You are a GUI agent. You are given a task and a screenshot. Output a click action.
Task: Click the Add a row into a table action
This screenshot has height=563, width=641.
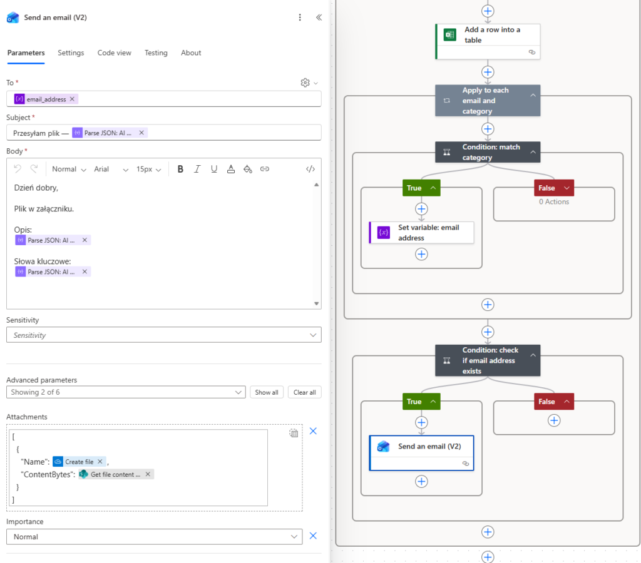coord(488,41)
